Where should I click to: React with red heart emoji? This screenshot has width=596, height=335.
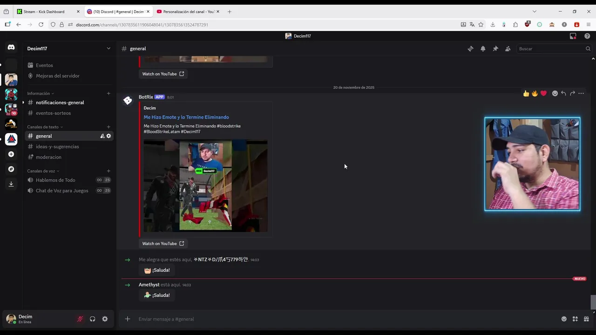[543, 94]
